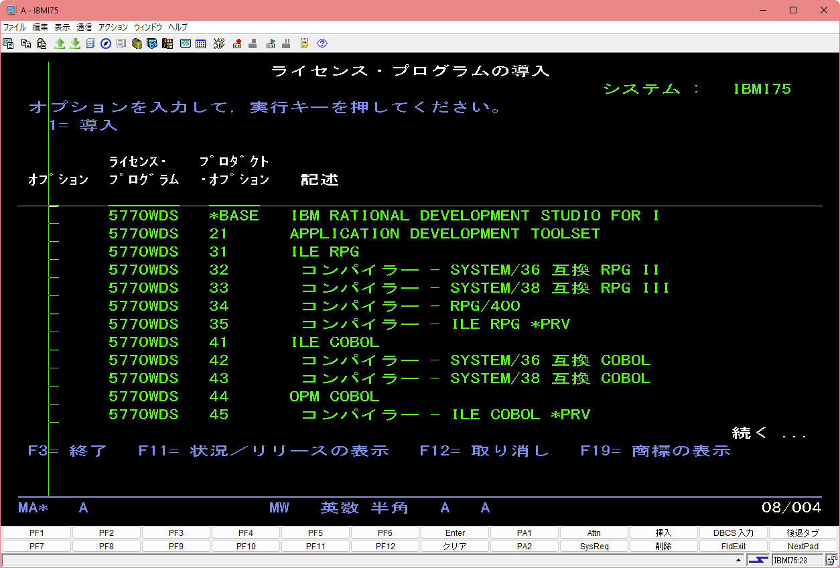Click the grey stop recording macro icon

(x=253, y=44)
